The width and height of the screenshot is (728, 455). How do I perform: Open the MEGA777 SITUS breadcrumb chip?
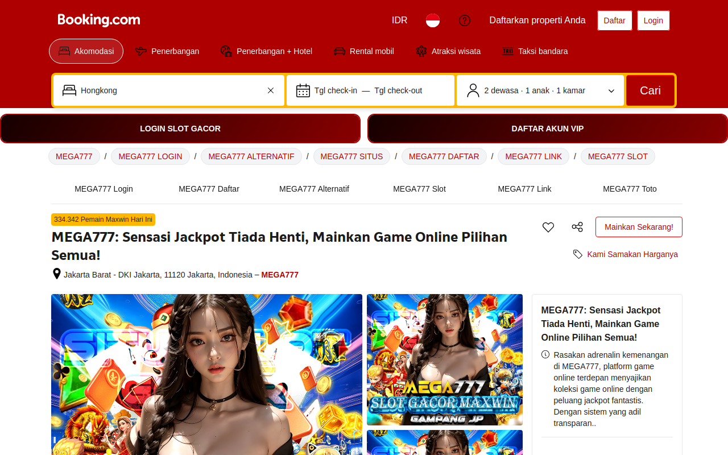click(351, 156)
